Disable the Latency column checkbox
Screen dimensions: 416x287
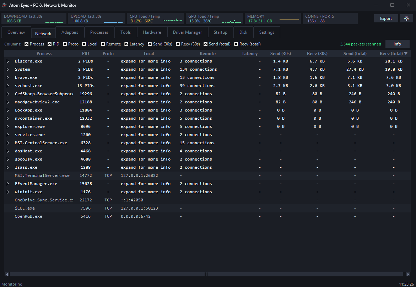tap(126, 44)
